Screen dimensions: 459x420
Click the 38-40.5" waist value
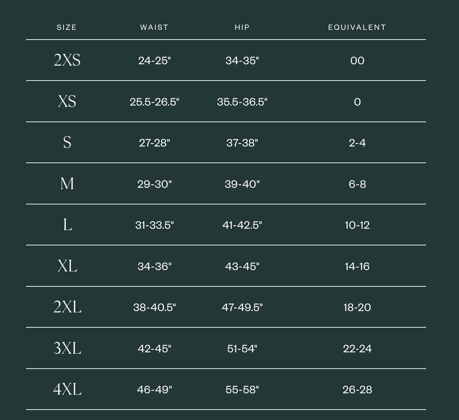(155, 307)
